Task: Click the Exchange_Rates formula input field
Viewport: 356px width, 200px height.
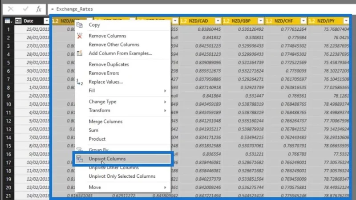Action: tap(201, 9)
